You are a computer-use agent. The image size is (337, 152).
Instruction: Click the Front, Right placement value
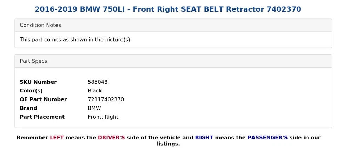click(x=103, y=117)
